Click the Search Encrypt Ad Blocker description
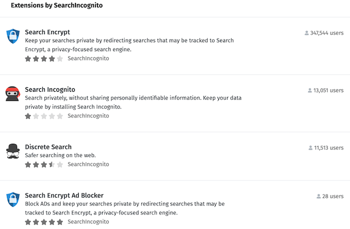This screenshot has height=229, width=350. tap(125, 208)
